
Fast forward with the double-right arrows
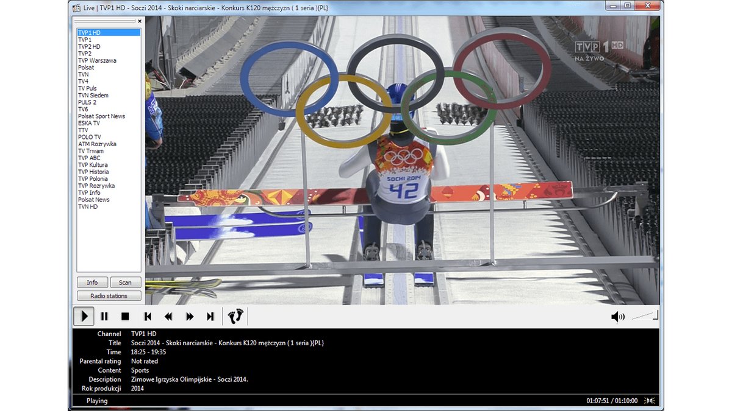pyautogui.click(x=190, y=317)
